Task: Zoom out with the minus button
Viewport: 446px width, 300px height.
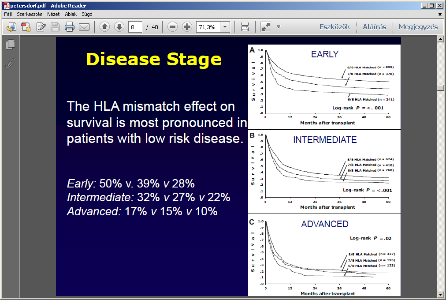Action: click(x=172, y=27)
